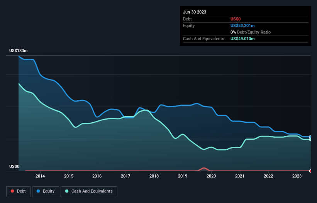
Task: Click the Jun 30 2023 tooltip date
Action: [x=195, y=12]
